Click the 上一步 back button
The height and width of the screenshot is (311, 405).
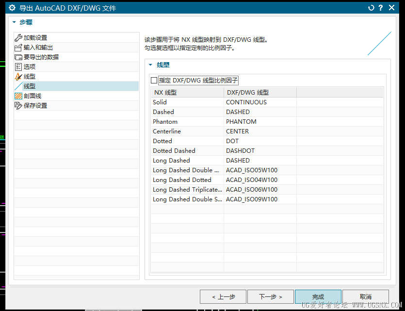coord(223,296)
